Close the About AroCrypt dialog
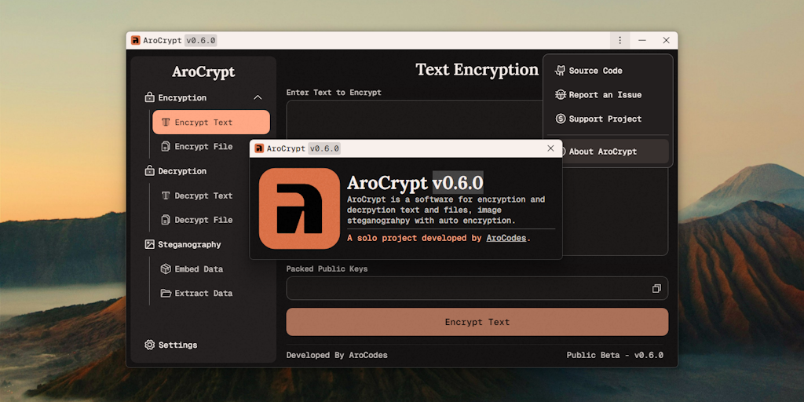The image size is (804, 402). coord(550,148)
